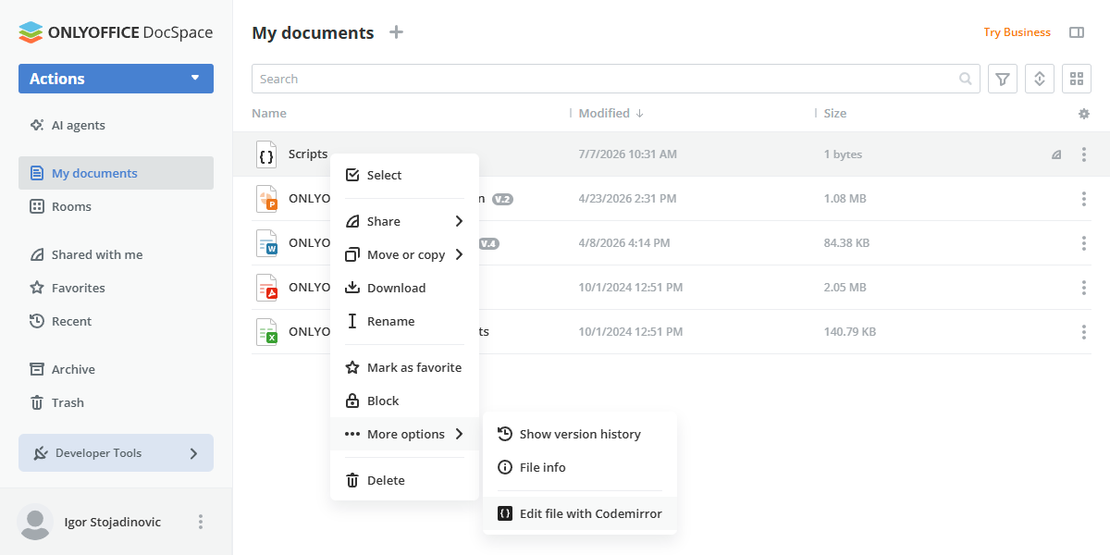Choose Mark as favorite
This screenshot has width=1110, height=555.
(x=404, y=367)
